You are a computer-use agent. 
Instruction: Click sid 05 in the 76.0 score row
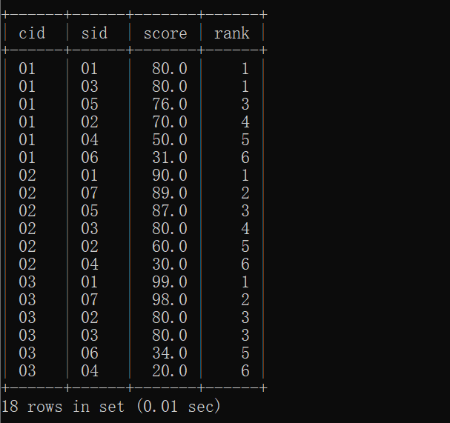pyautogui.click(x=90, y=104)
